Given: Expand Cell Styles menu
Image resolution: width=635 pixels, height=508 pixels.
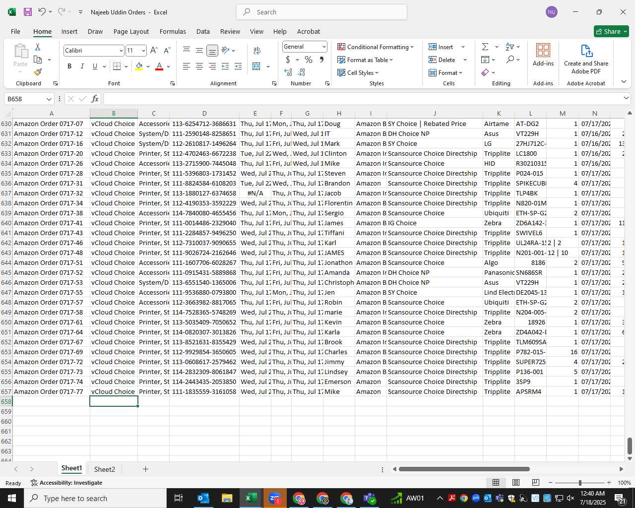Looking at the screenshot, I should (358, 72).
